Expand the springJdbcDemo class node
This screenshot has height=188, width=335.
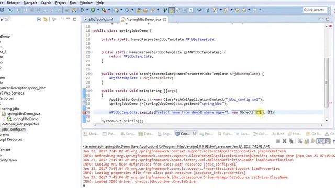[4, 119]
